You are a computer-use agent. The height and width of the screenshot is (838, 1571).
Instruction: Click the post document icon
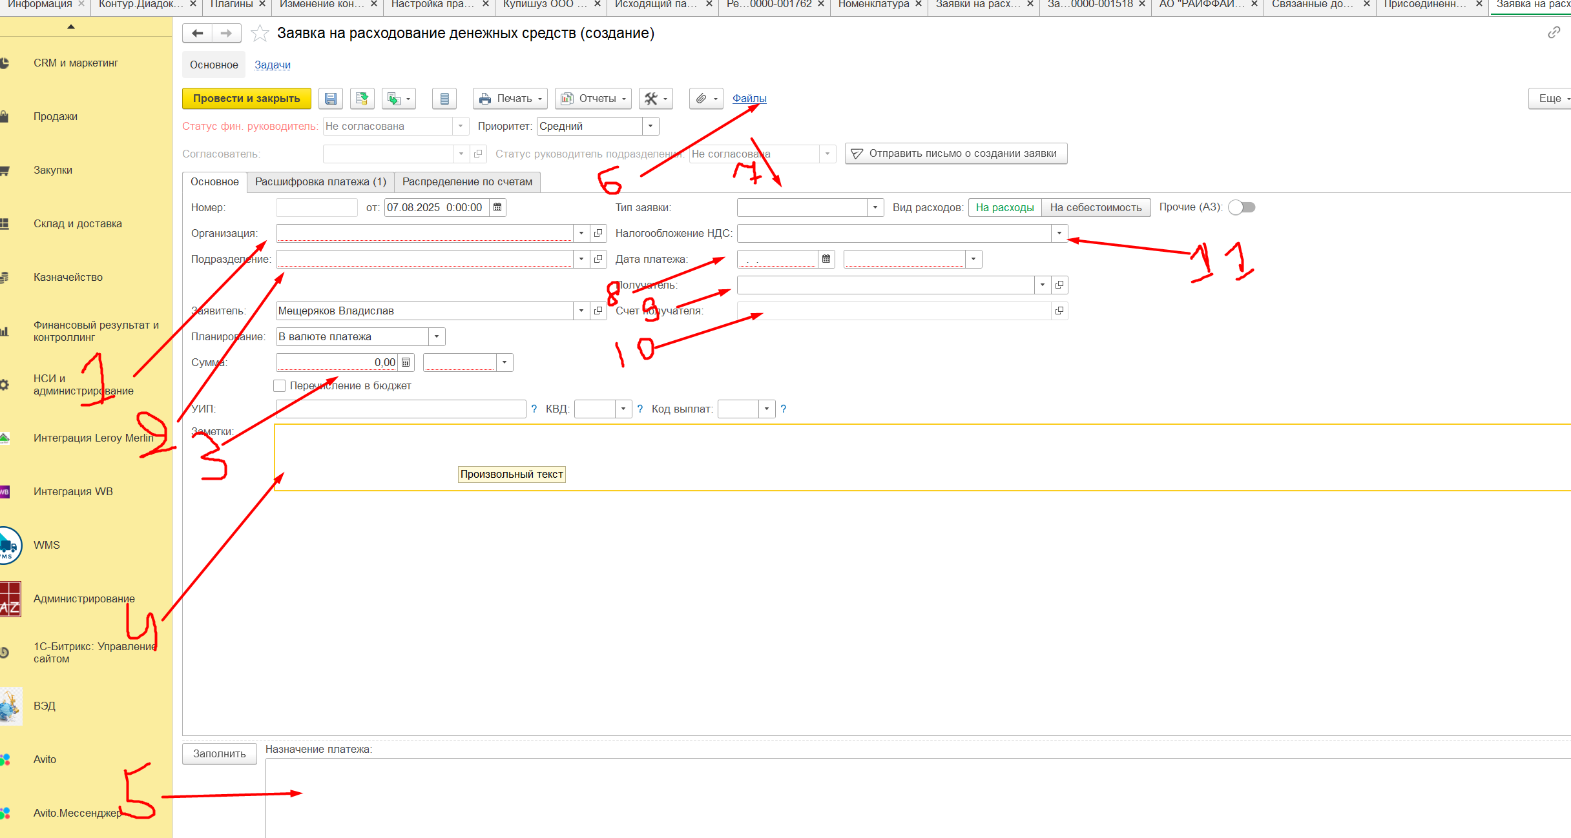(362, 99)
